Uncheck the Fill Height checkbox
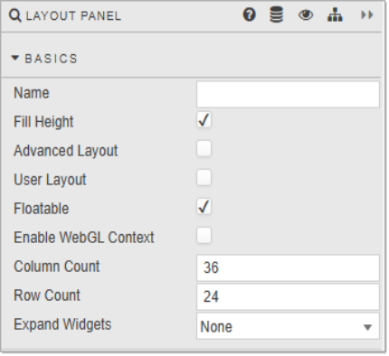389x356 pixels. coord(204,120)
